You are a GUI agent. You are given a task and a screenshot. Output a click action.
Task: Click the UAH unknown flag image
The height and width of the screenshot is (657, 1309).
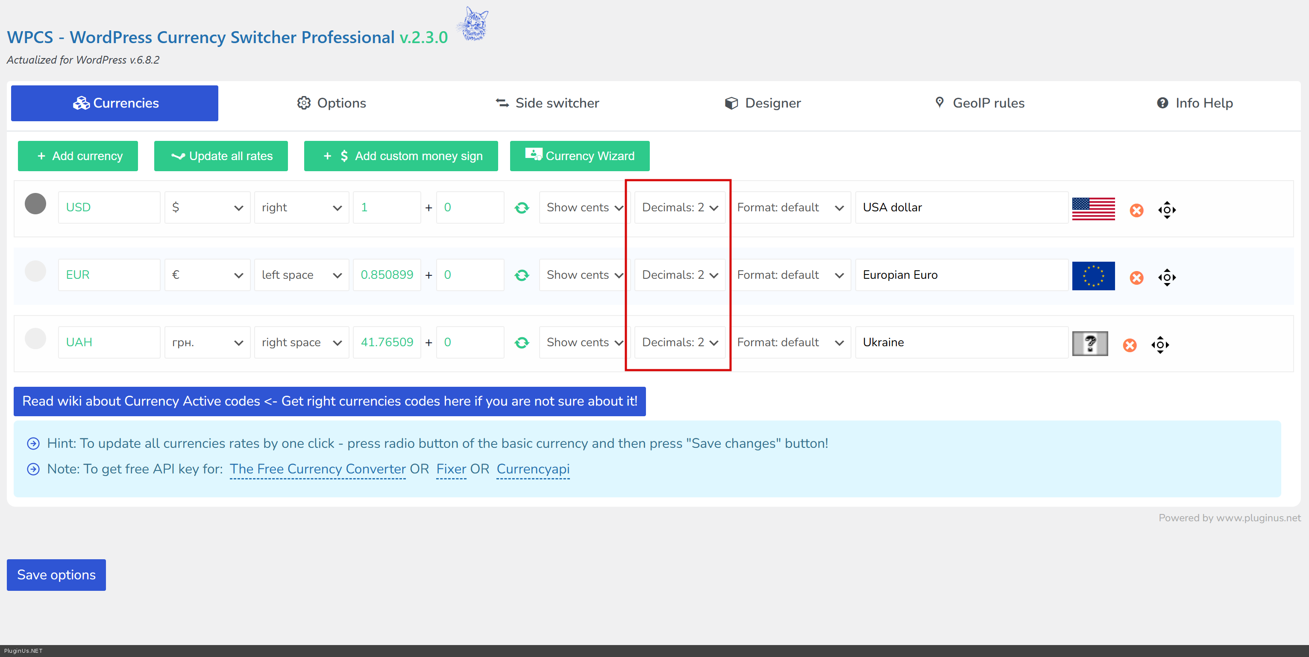coord(1089,344)
